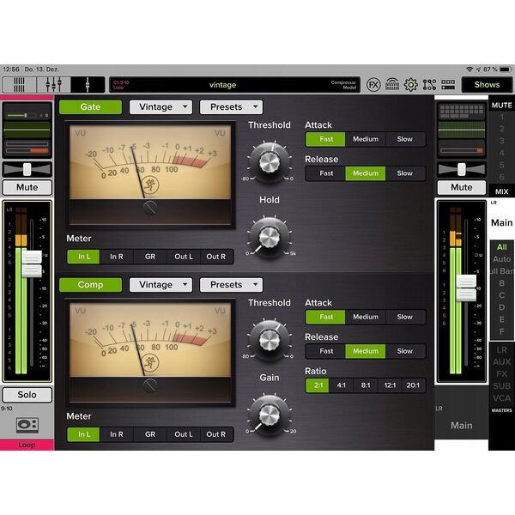The height and width of the screenshot is (515, 515).
Task: Solo the Loop channel
Action: click(27, 395)
